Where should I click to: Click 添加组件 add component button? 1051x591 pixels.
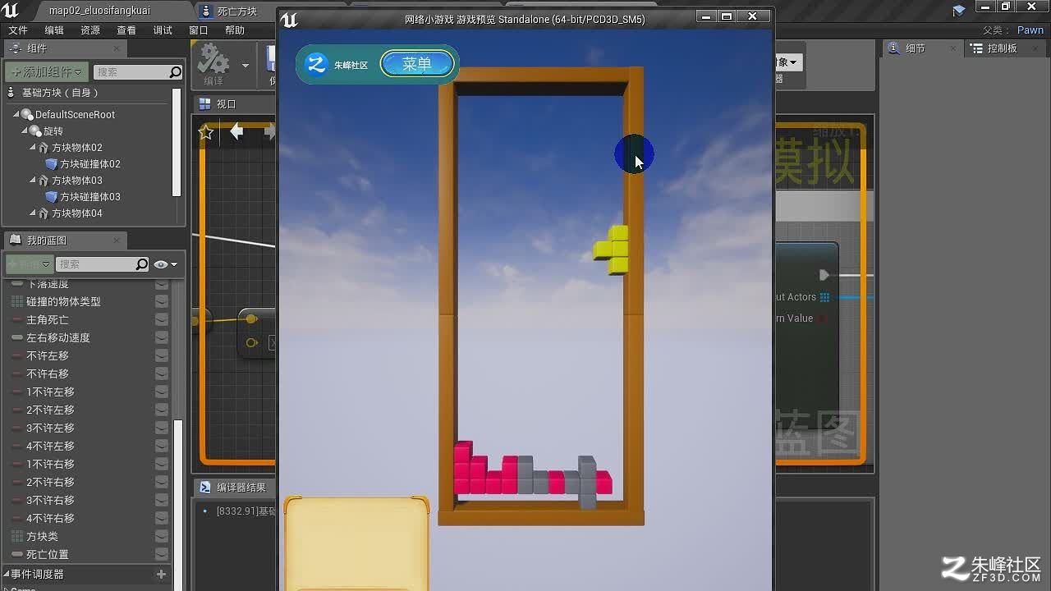(47, 72)
